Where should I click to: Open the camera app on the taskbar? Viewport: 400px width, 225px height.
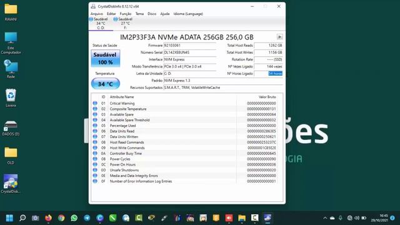pyautogui.click(x=35, y=218)
